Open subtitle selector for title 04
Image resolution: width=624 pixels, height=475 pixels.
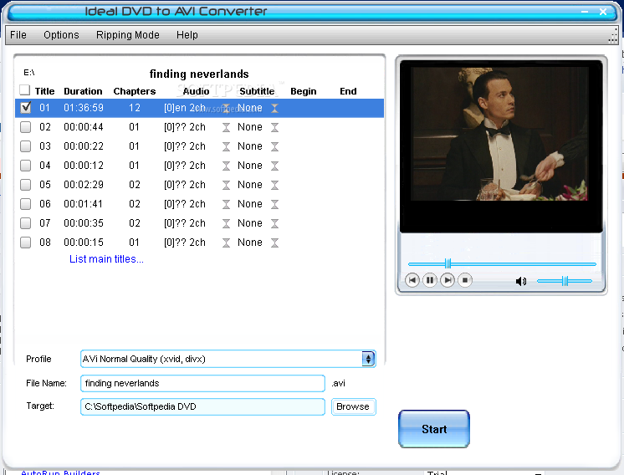click(x=274, y=166)
